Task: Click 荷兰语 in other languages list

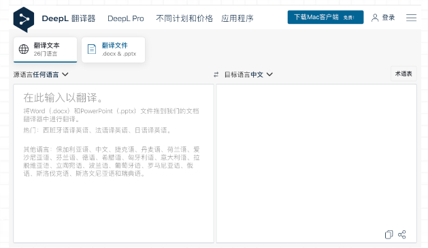Action: [x=177, y=149]
